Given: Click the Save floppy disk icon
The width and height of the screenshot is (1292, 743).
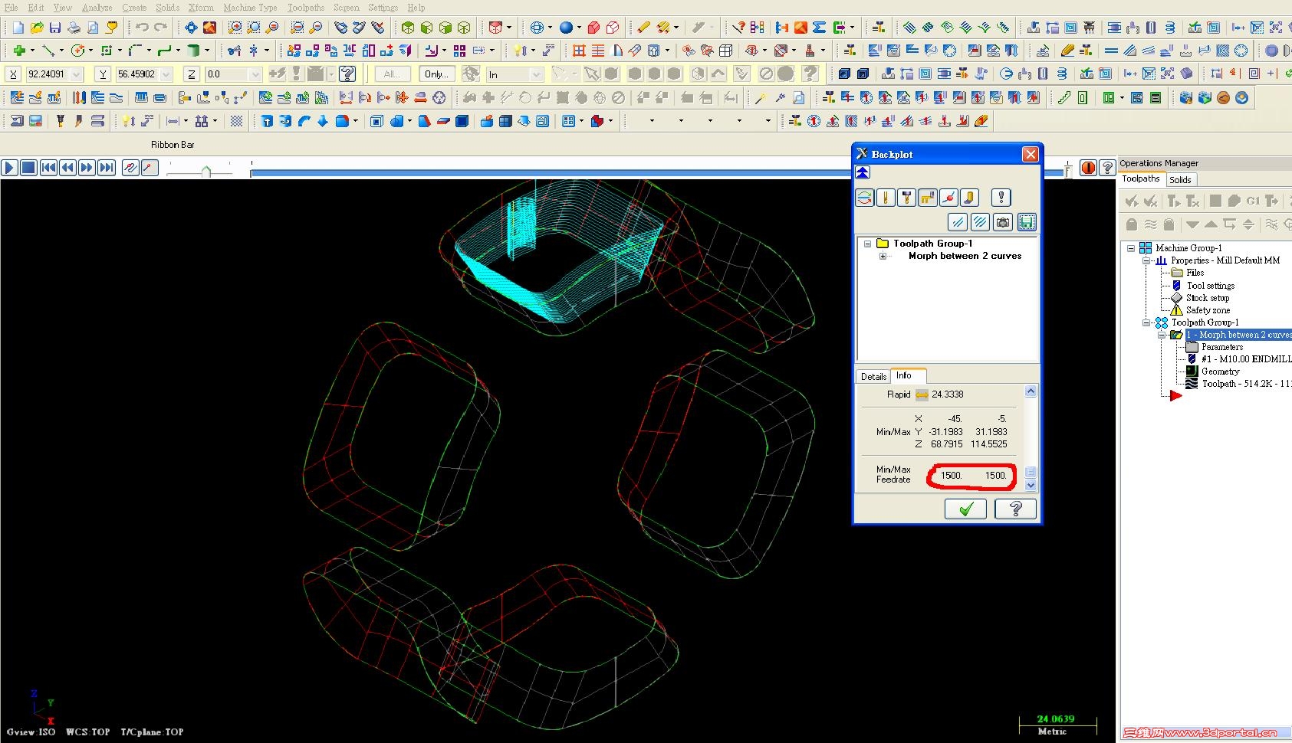Looking at the screenshot, I should tap(55, 28).
